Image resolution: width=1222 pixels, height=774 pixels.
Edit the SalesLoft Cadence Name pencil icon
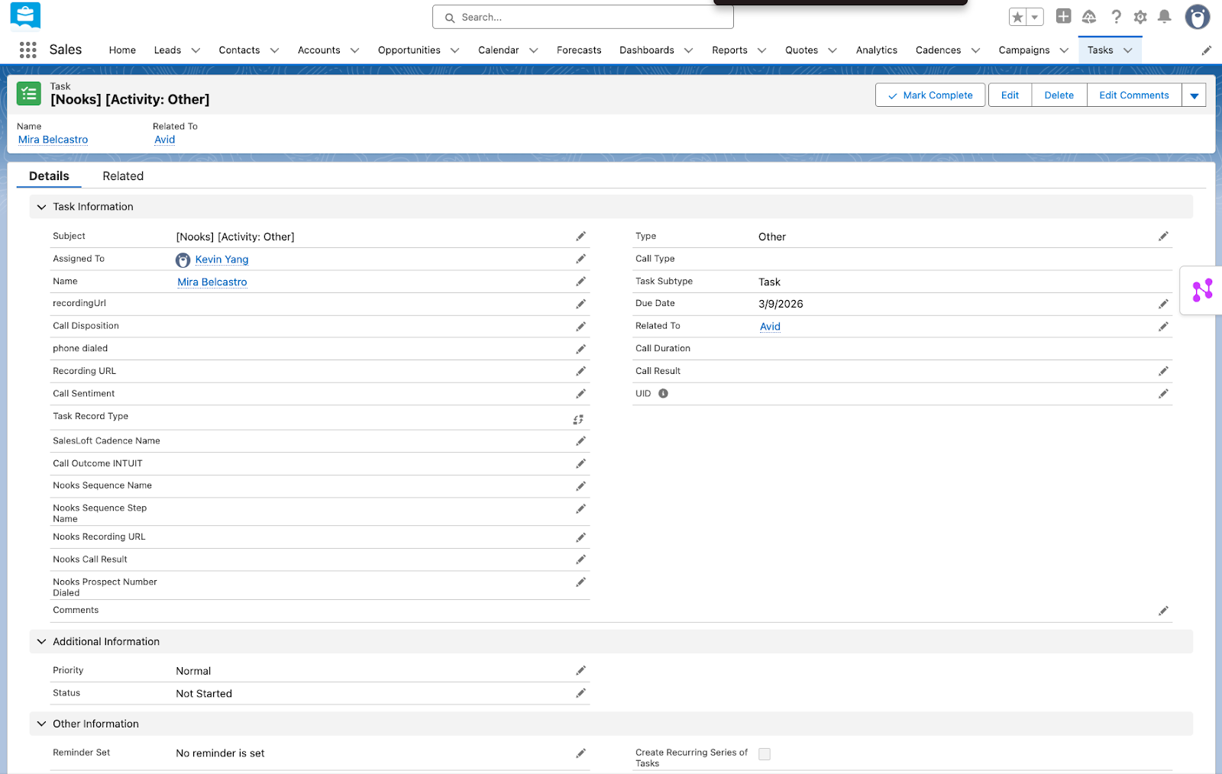point(580,441)
